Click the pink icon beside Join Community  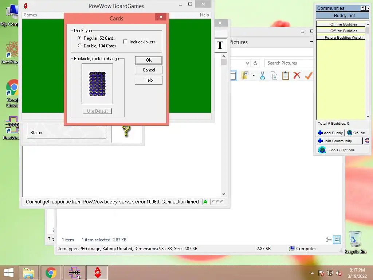coord(367,141)
